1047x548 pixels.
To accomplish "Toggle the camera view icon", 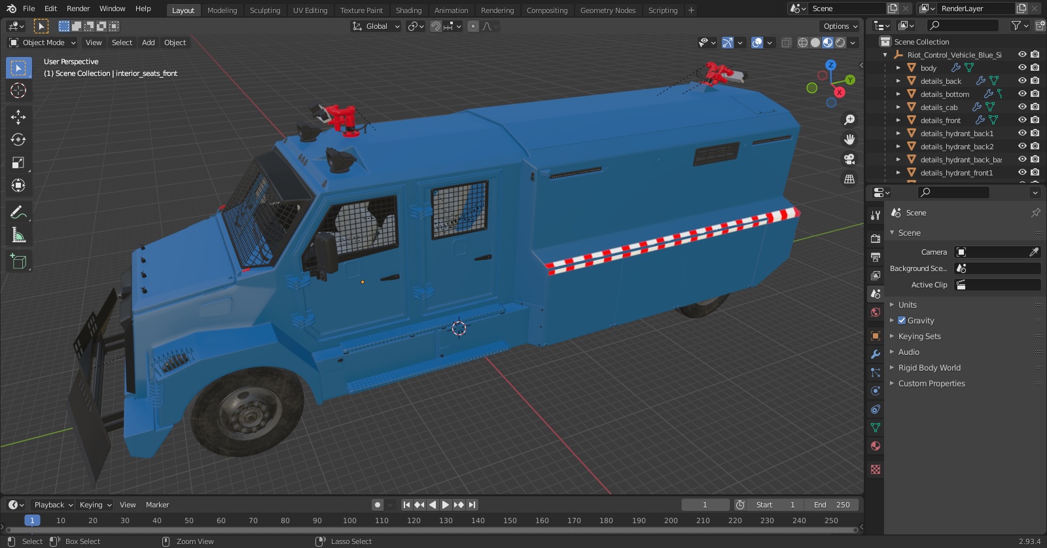I will pos(849,159).
